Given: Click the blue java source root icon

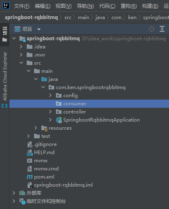Looking at the screenshot, I should point(44,79).
